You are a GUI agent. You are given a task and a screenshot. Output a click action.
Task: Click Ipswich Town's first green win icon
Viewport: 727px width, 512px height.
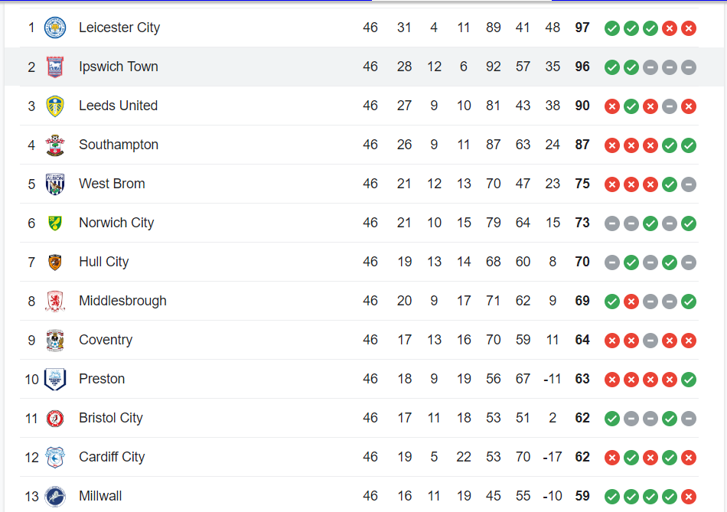tap(612, 67)
